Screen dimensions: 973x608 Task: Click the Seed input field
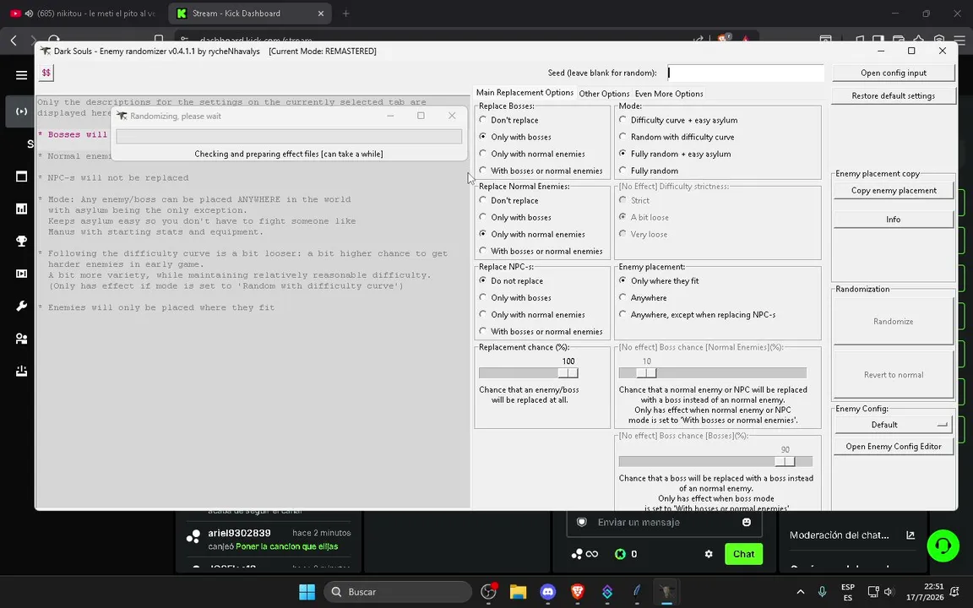[x=745, y=73]
